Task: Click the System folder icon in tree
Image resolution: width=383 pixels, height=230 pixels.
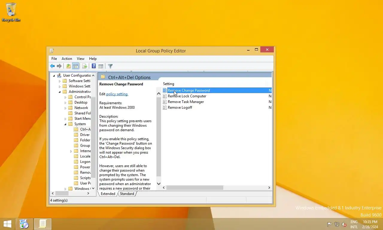Action: pos(70,124)
